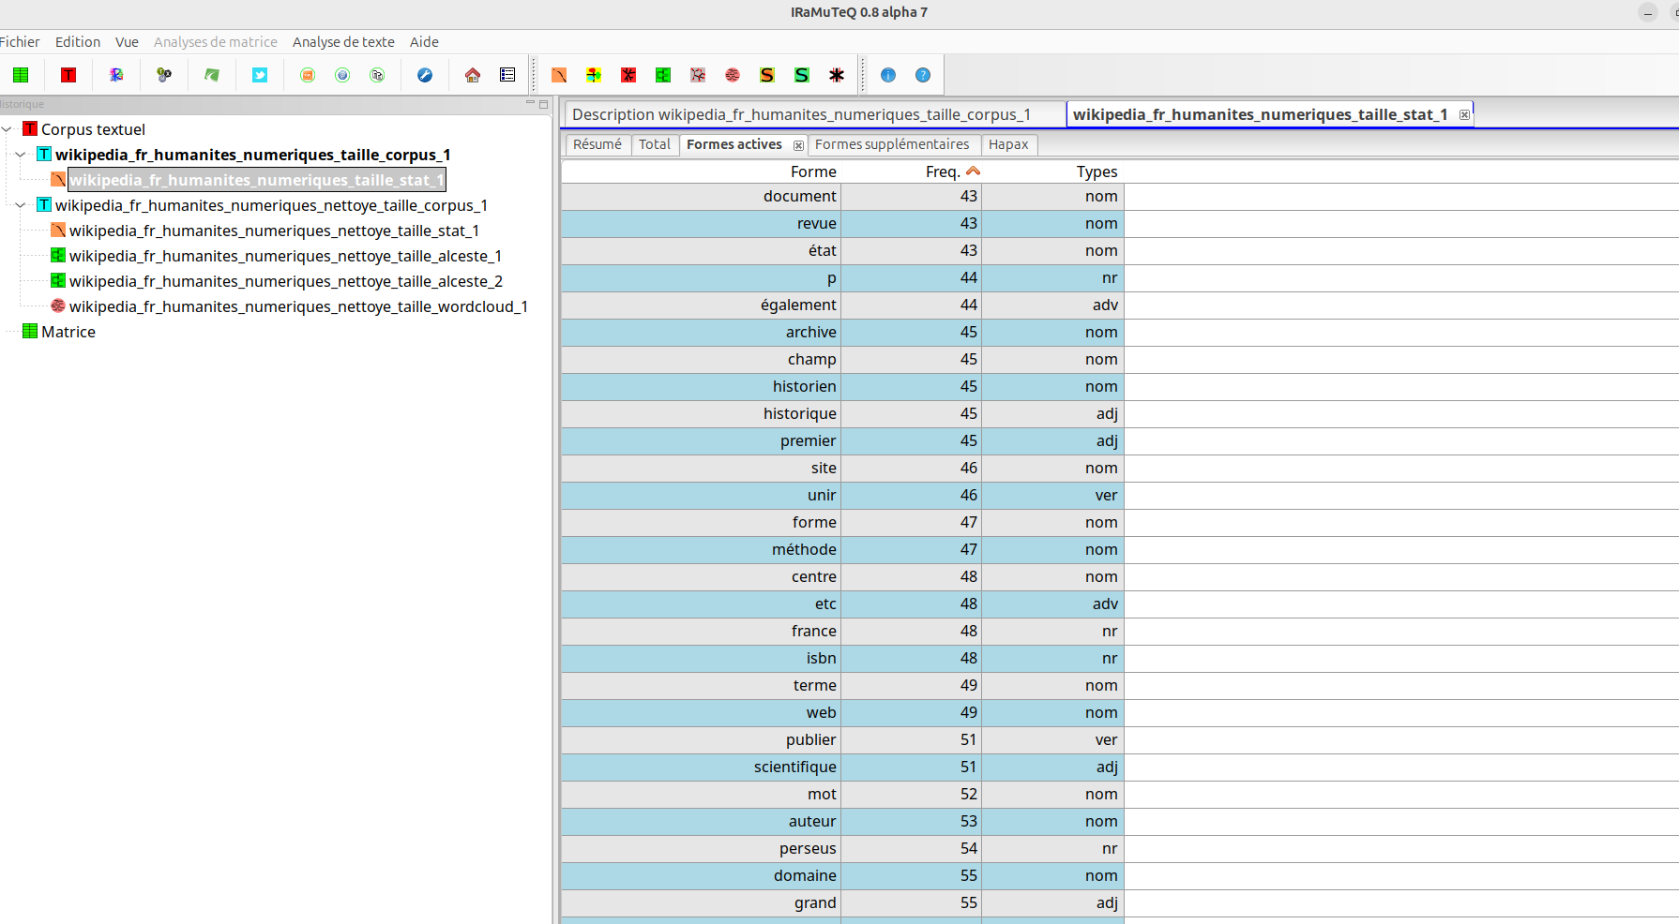Close the wikipedia_fr_humanites_numeriques_taille_stat_1 tab
The width and height of the screenshot is (1679, 924).
coord(1463,114)
